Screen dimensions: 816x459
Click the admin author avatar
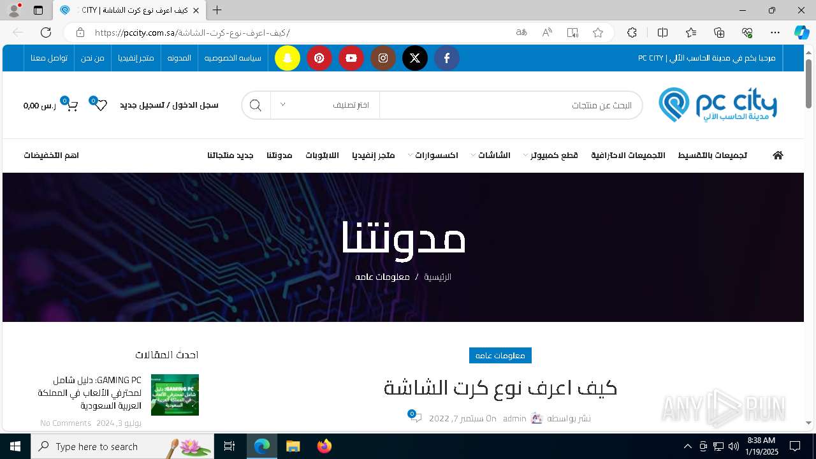click(x=537, y=418)
